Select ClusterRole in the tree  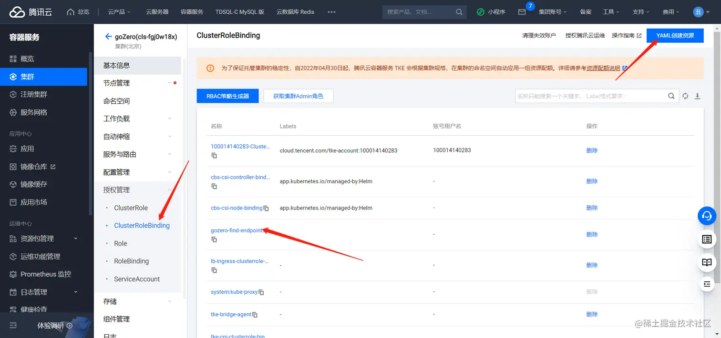(131, 208)
